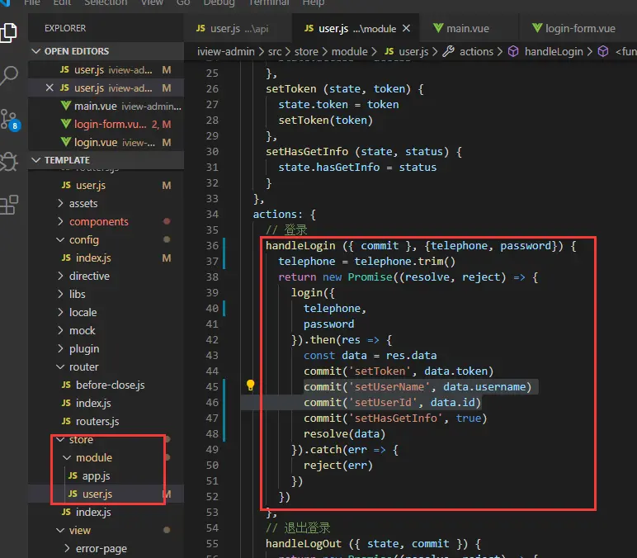Screen dimensions: 637x558
Task: Expand the locale folder
Action: point(106,312)
